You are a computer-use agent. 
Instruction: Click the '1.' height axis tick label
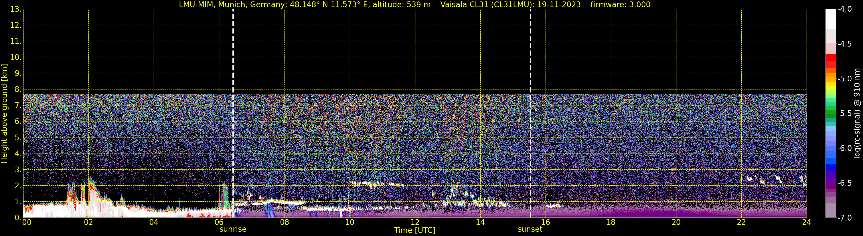[18, 202]
